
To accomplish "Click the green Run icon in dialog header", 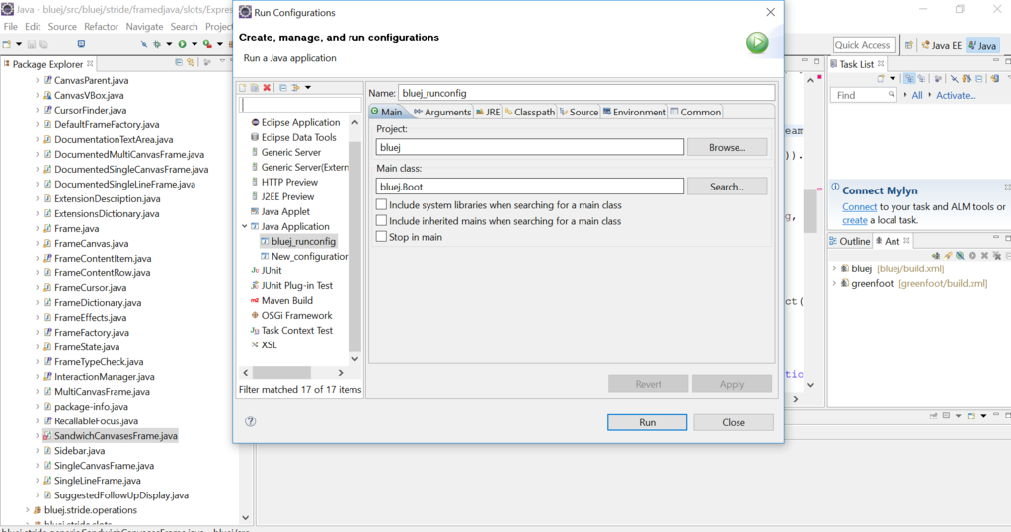I will coord(757,43).
